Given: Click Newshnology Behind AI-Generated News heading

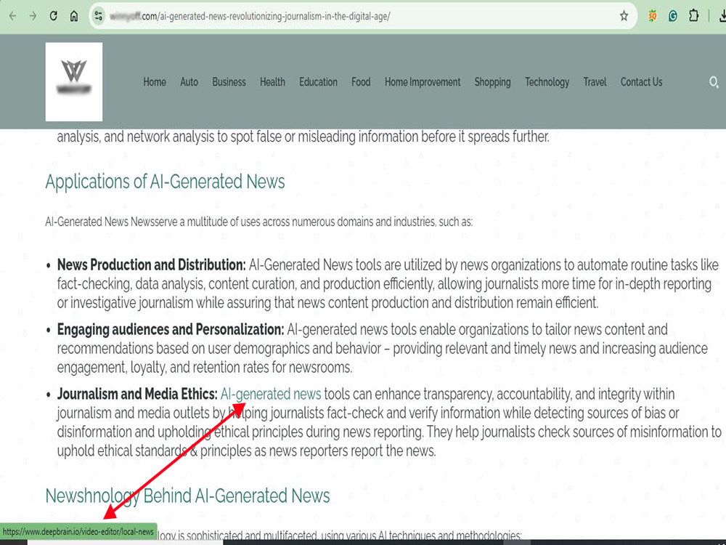Looking at the screenshot, I should coord(187,496).
